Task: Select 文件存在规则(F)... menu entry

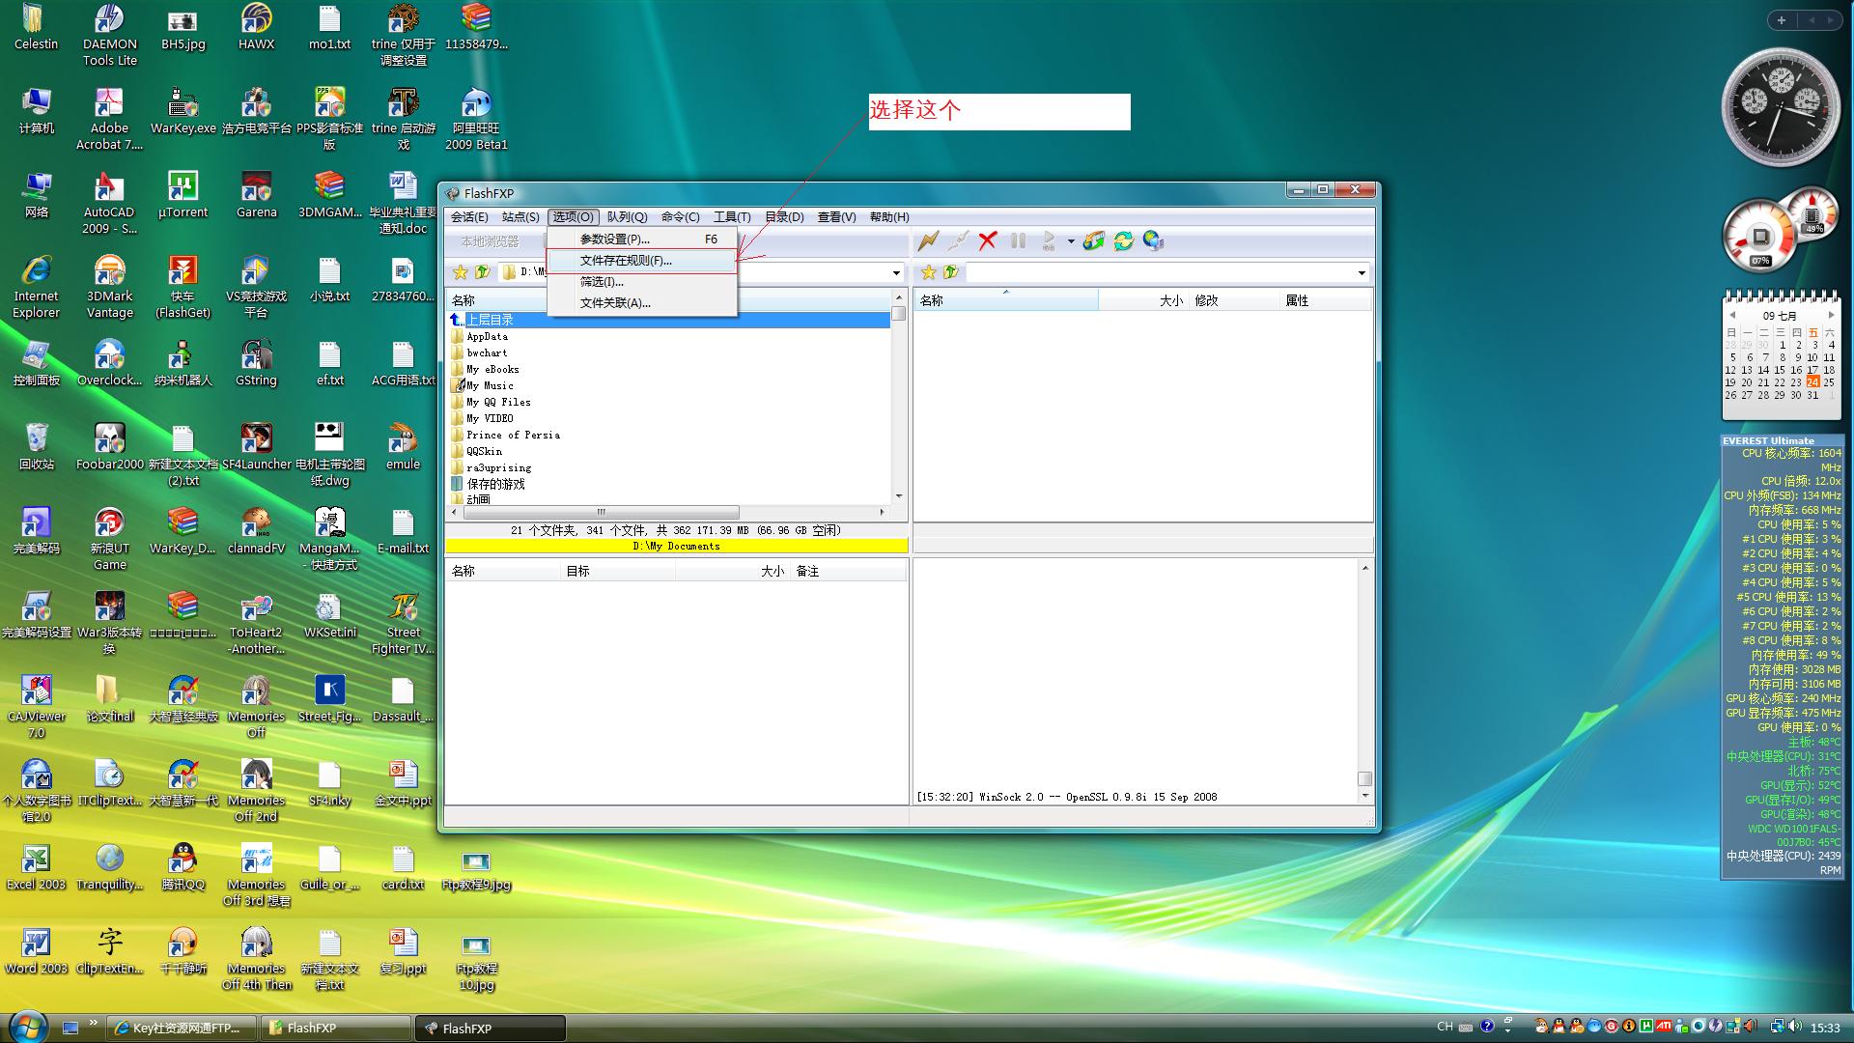Action: (642, 261)
